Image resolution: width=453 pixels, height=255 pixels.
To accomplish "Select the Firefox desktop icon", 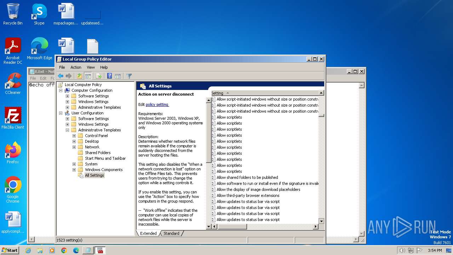I will click(x=13, y=153).
